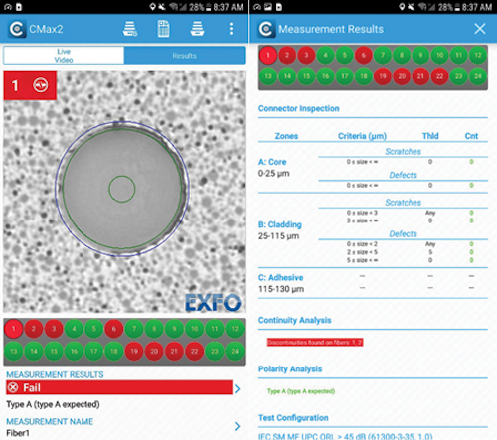Viewport: 497px width, 440px height.
Task: Tap the 'MEASUREMENT RESULTS' label on left screen
Action: coord(55,374)
